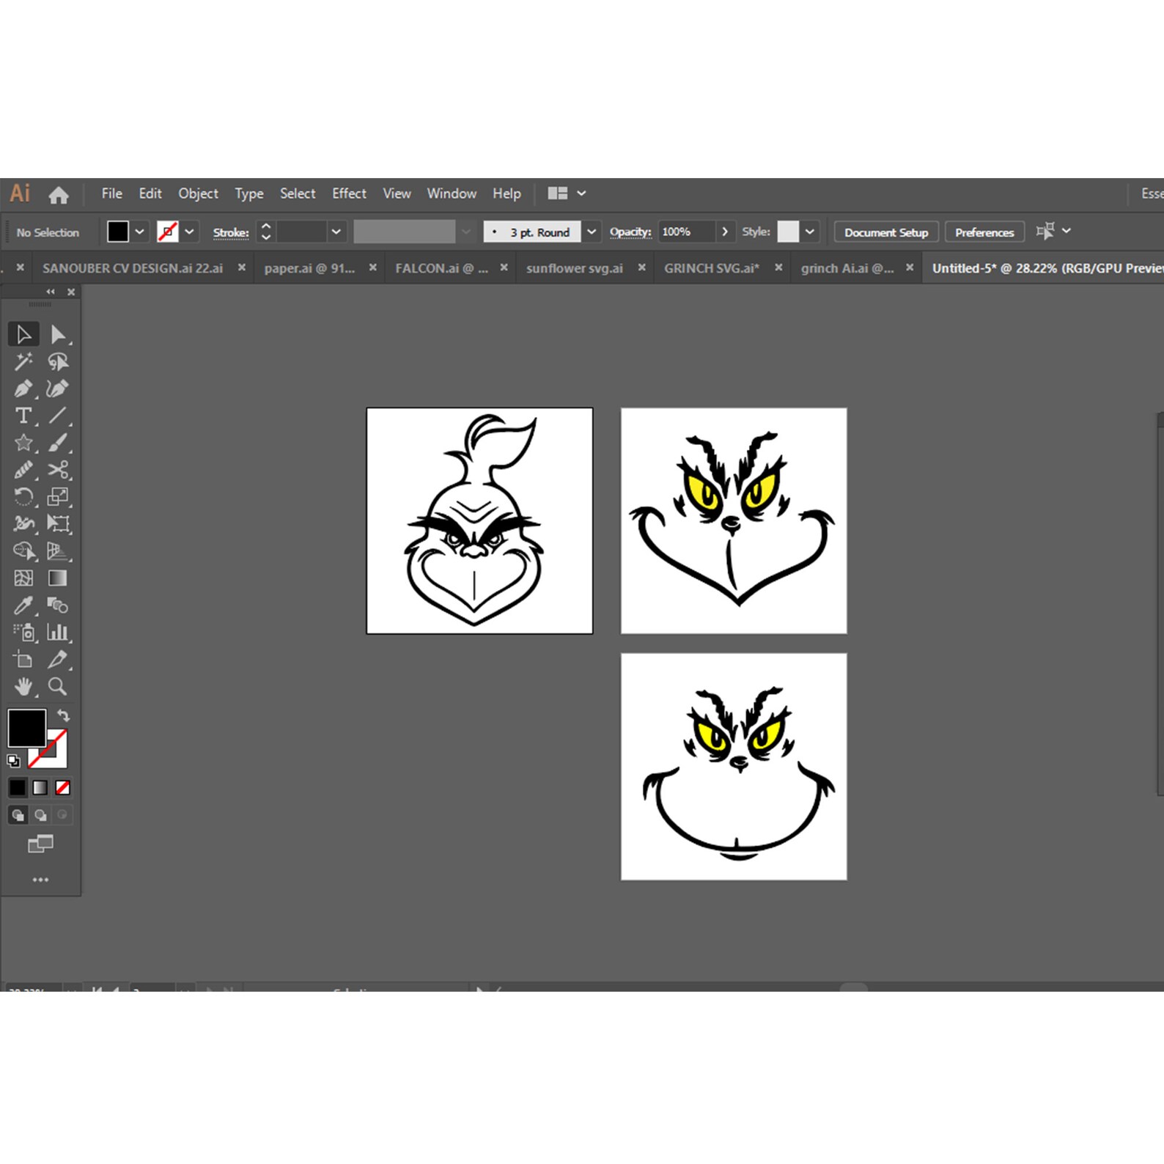
Task: Click the Preferences button
Action: click(x=984, y=232)
